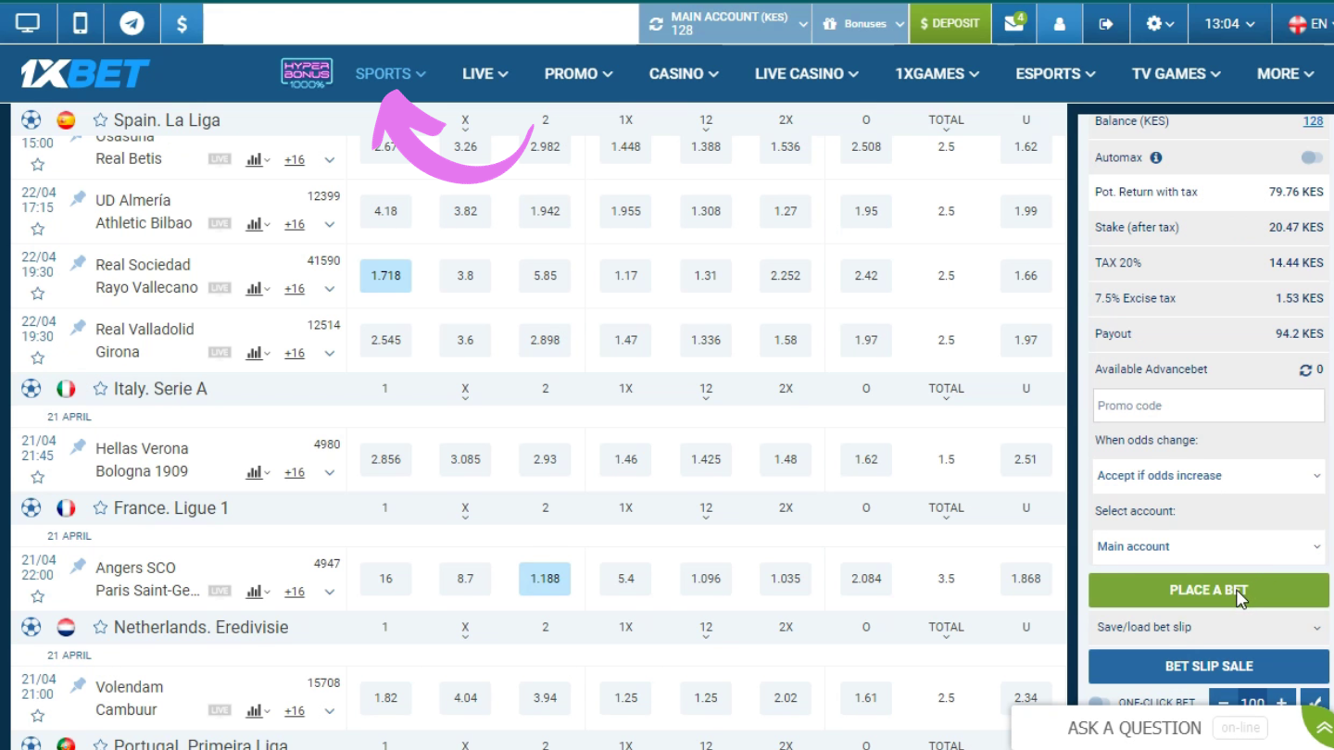Increase stake with plus button
1334x750 pixels.
pos(1281,703)
